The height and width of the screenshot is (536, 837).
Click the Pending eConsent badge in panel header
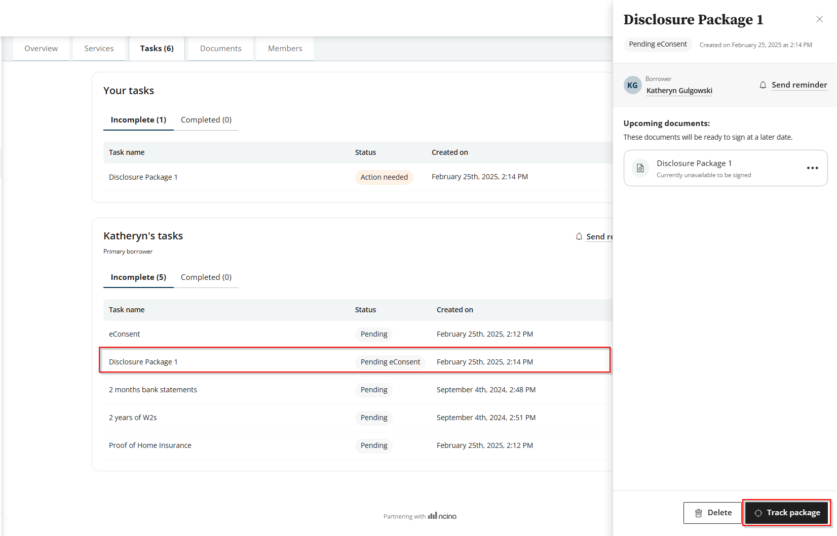pos(658,44)
